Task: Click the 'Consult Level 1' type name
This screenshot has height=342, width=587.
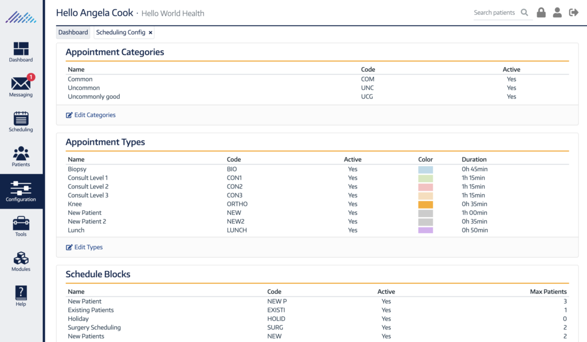Action: [88, 178]
